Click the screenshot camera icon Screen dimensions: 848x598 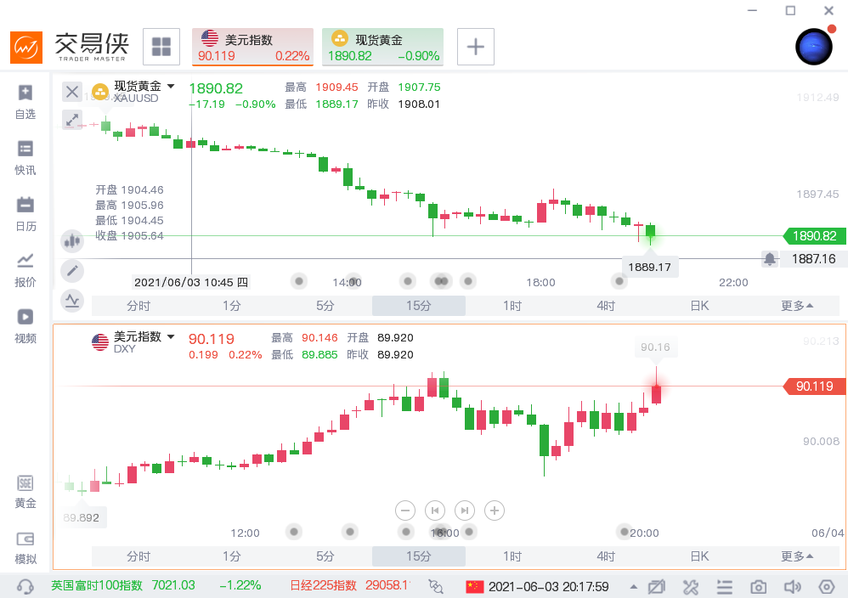click(758, 587)
